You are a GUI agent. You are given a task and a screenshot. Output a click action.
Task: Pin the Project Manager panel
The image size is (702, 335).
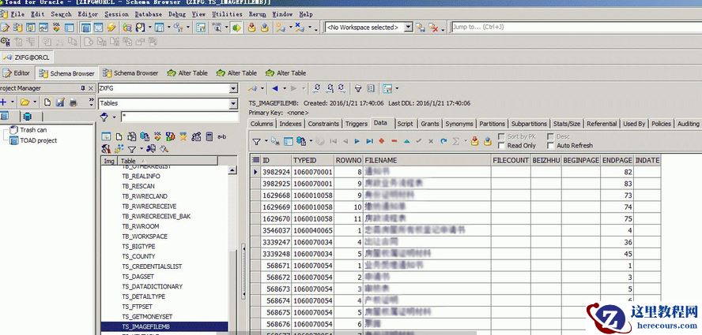pos(83,88)
